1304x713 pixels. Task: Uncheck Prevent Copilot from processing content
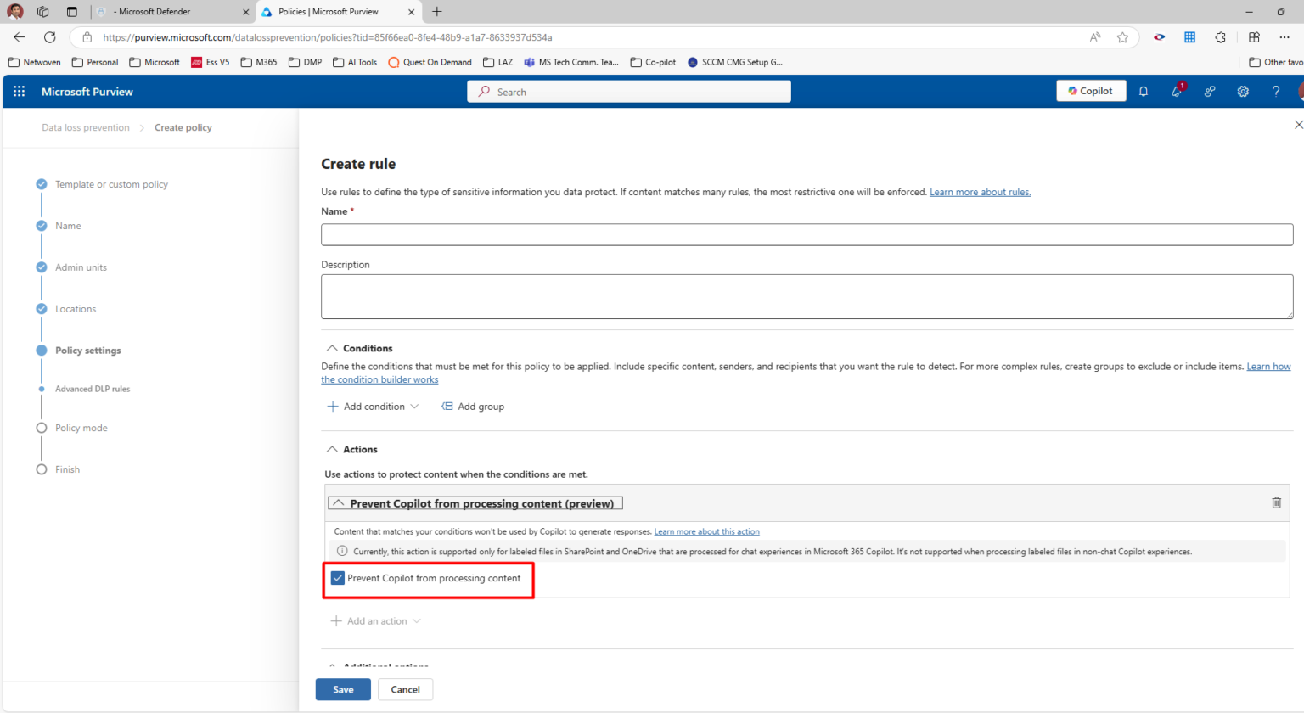(338, 578)
